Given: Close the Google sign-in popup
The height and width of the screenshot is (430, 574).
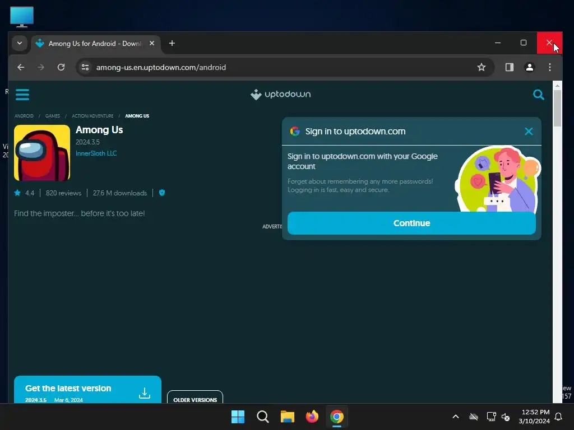Looking at the screenshot, I should pyautogui.click(x=528, y=131).
